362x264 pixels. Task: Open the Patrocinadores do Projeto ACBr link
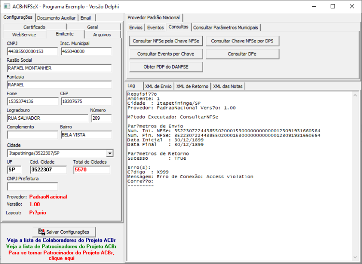click(61, 247)
